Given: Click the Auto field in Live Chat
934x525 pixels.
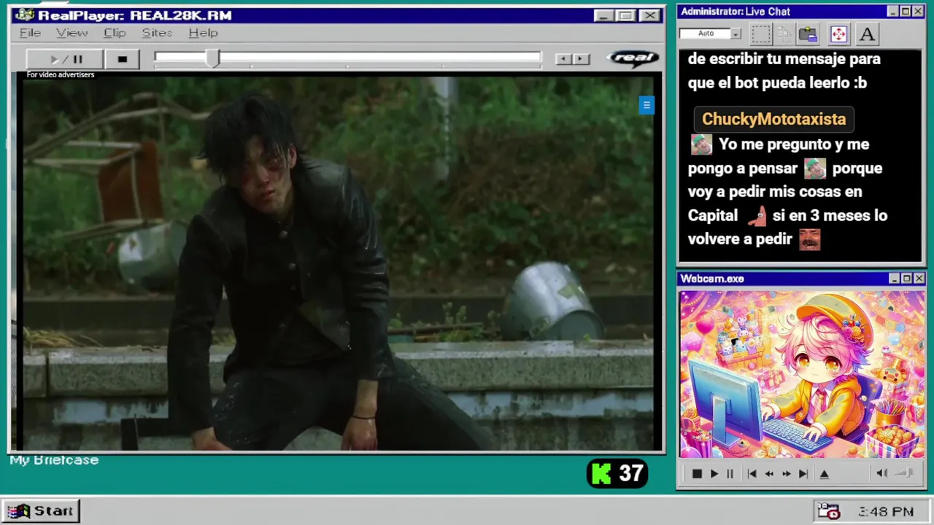Looking at the screenshot, I should pos(706,34).
